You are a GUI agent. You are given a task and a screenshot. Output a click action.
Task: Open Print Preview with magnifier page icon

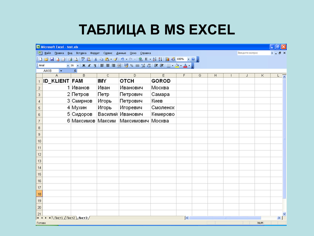tap(76, 59)
